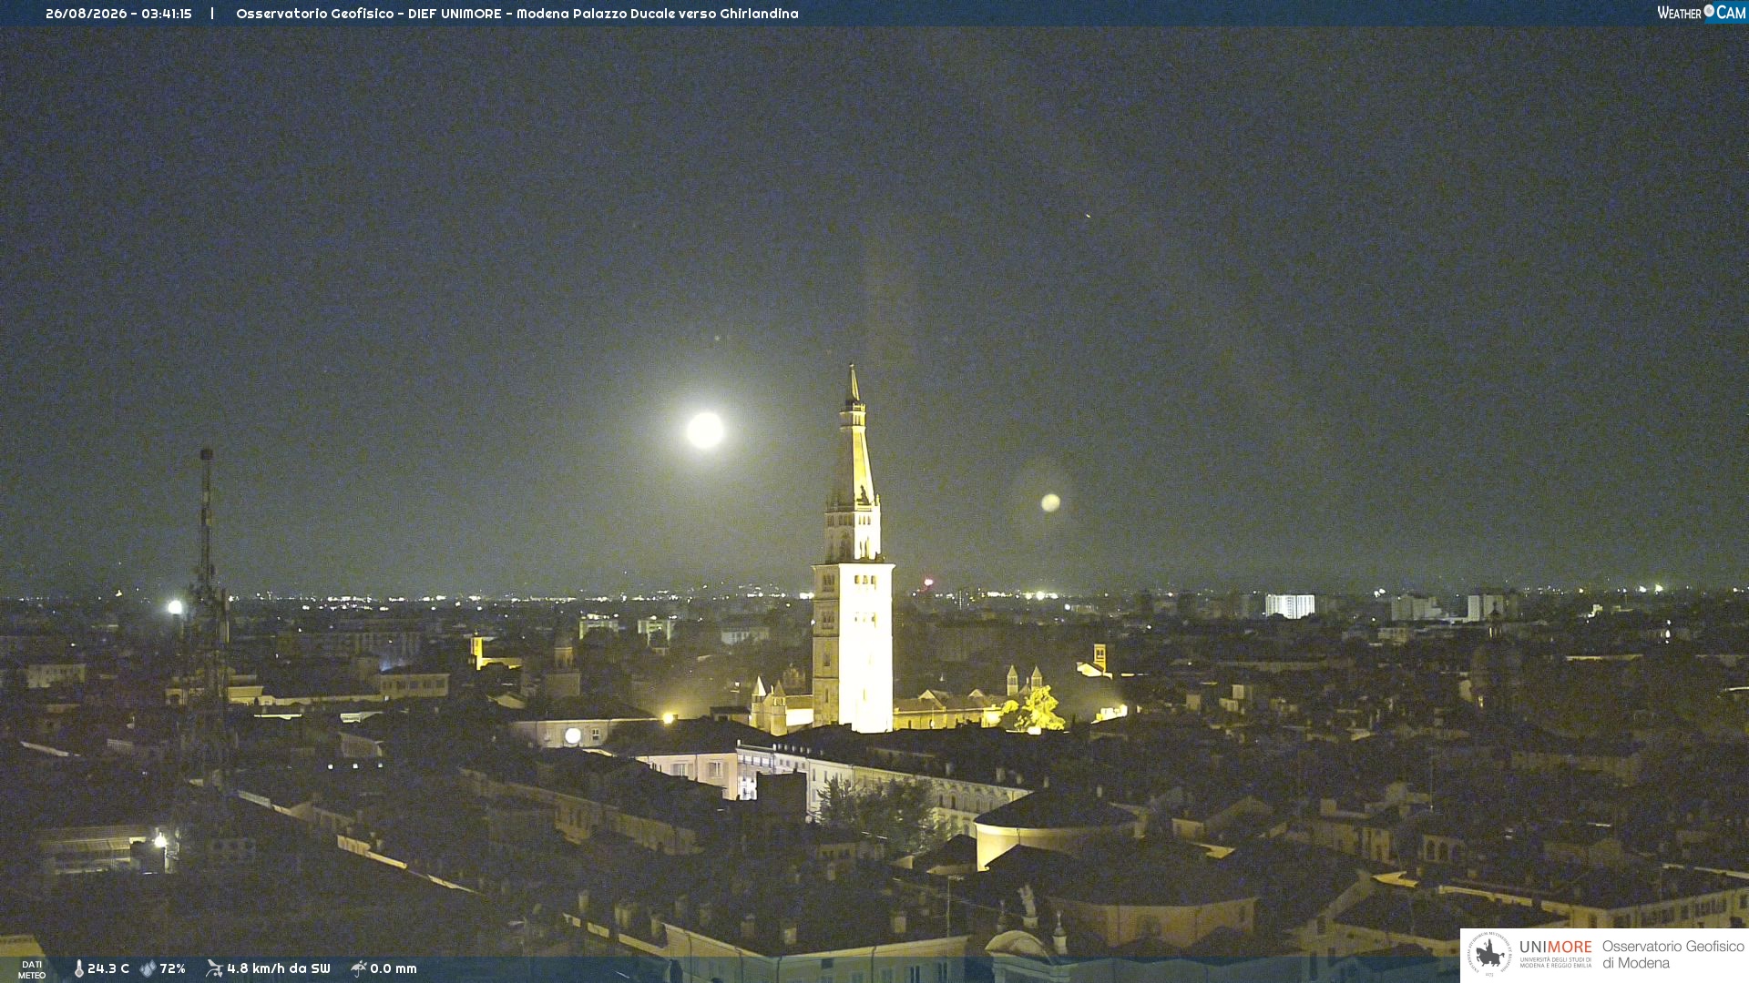
Task: Click the WeatherCam logo
Action: click(x=1702, y=12)
